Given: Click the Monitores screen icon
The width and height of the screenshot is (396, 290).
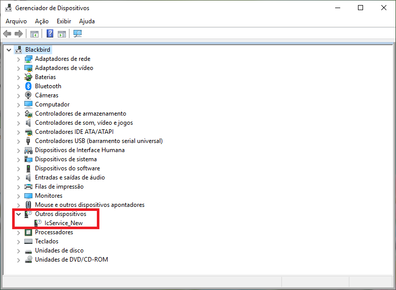Looking at the screenshot, I should coord(28,196).
